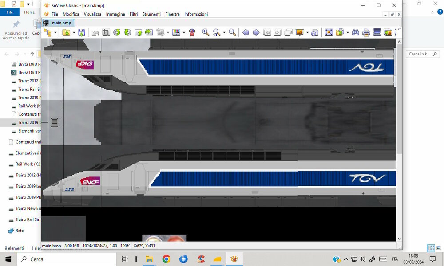Open the XnView browser tree icon

tap(48, 32)
